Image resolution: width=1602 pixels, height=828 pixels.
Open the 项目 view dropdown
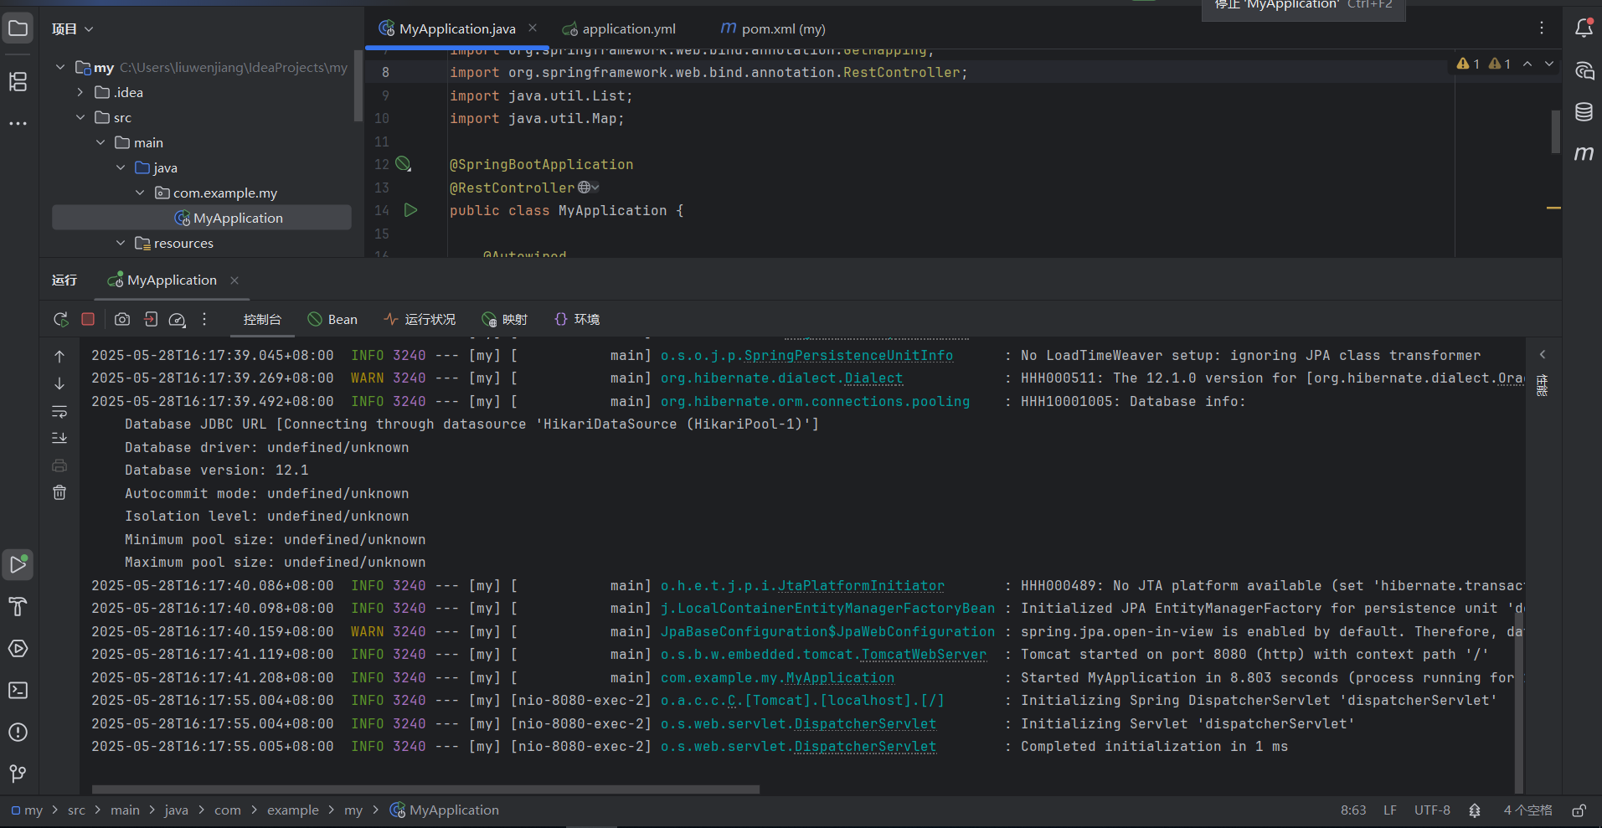click(72, 29)
